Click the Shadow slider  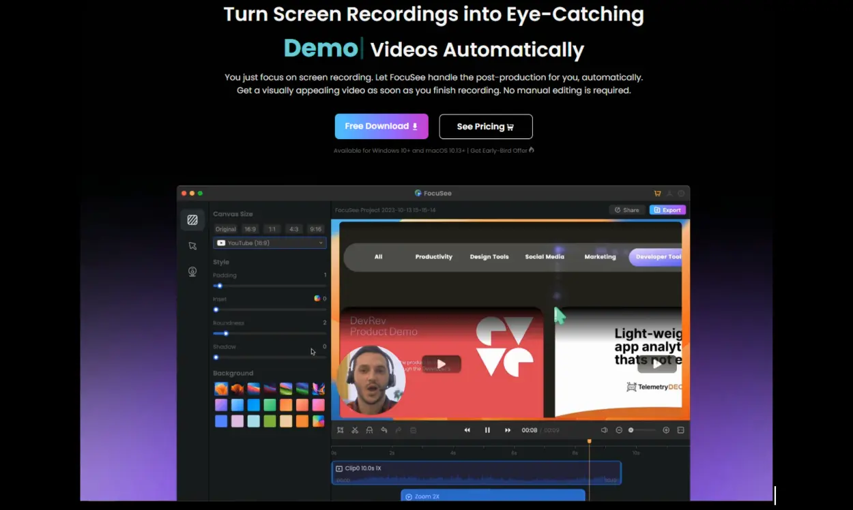pyautogui.click(x=270, y=357)
